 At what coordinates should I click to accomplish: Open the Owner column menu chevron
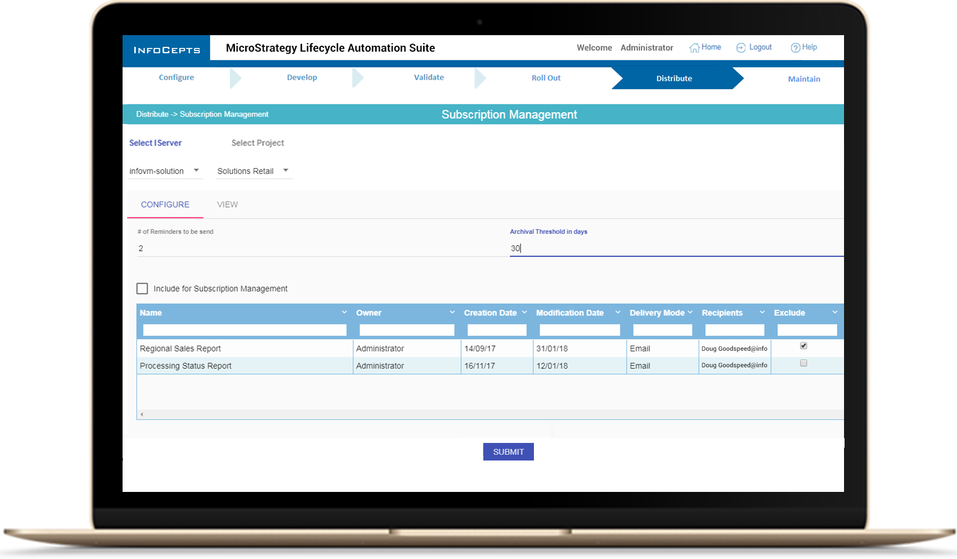pyautogui.click(x=452, y=313)
